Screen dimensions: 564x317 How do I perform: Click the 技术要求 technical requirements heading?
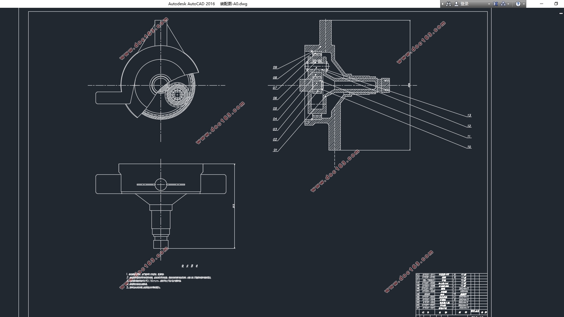coord(190,266)
